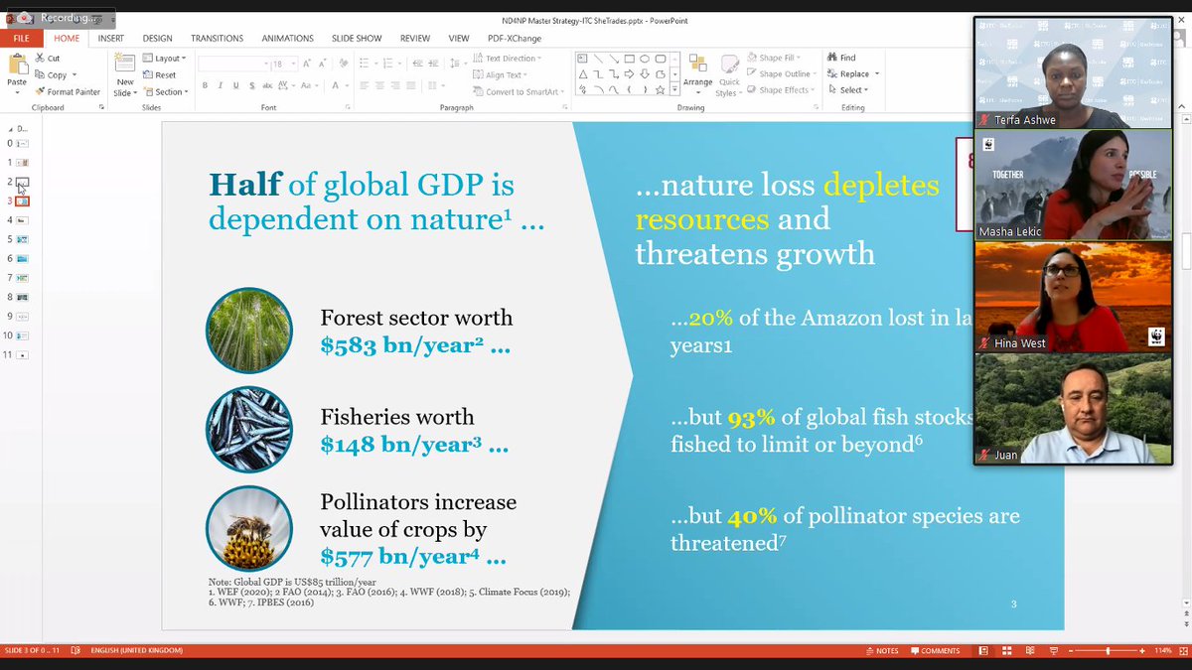The height and width of the screenshot is (670, 1192).
Task: Open the Section dropdown
Action: (x=165, y=91)
